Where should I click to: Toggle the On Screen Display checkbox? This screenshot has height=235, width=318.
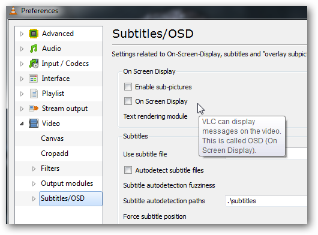coord(128,101)
